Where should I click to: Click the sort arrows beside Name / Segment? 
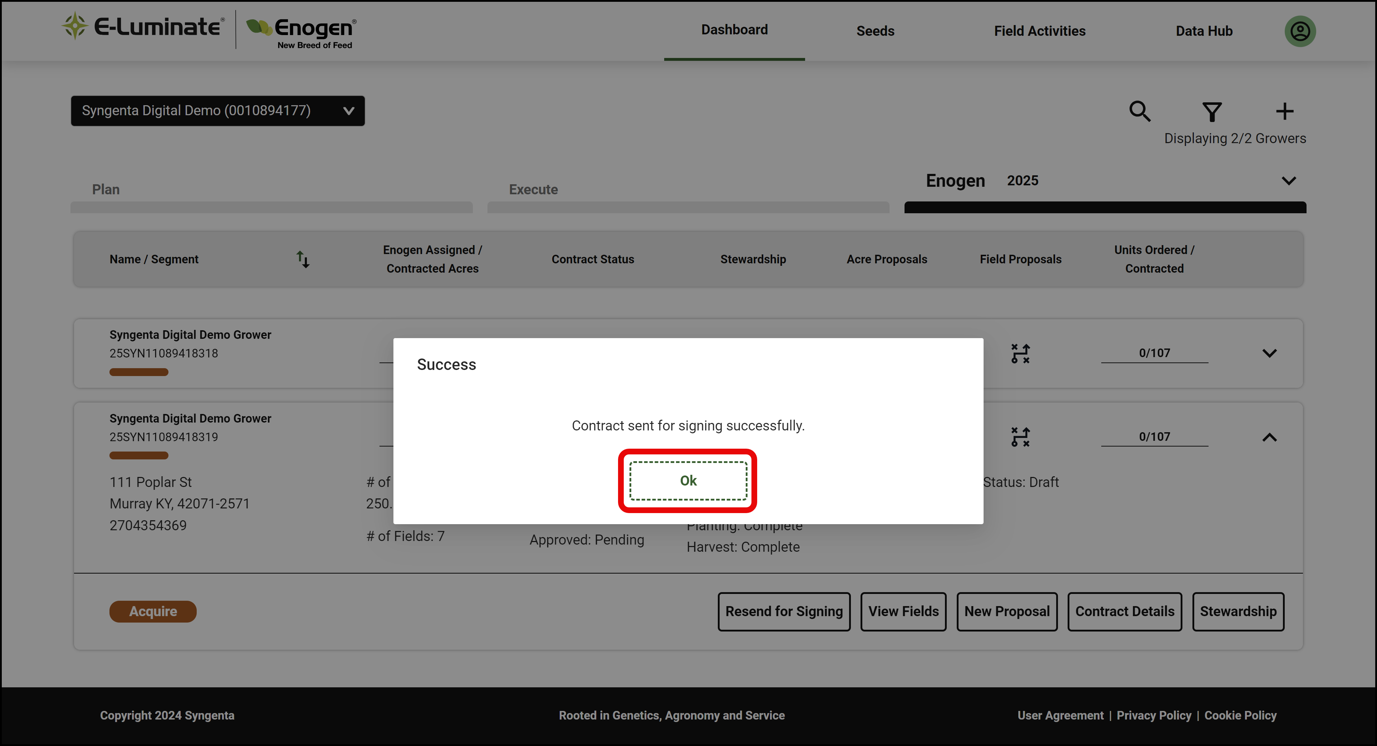click(303, 259)
